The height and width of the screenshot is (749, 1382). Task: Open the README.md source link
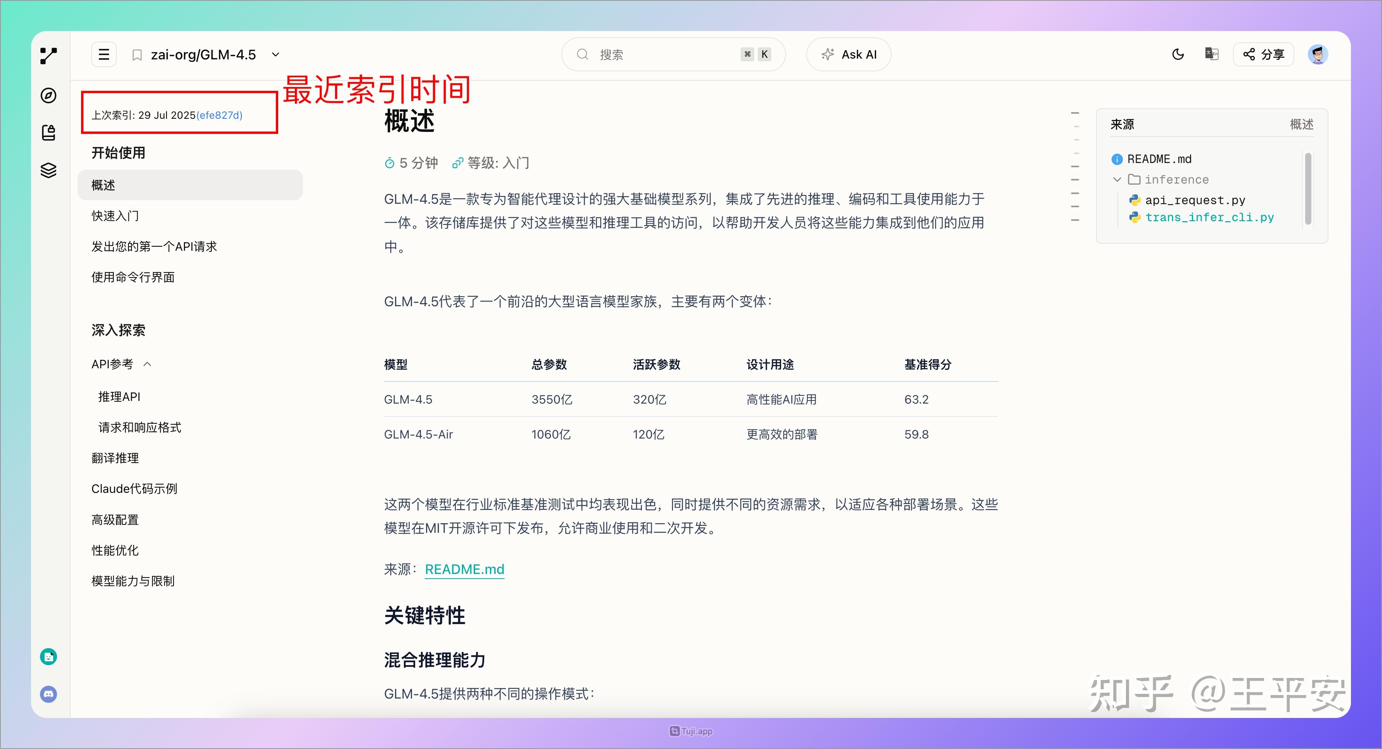click(464, 569)
